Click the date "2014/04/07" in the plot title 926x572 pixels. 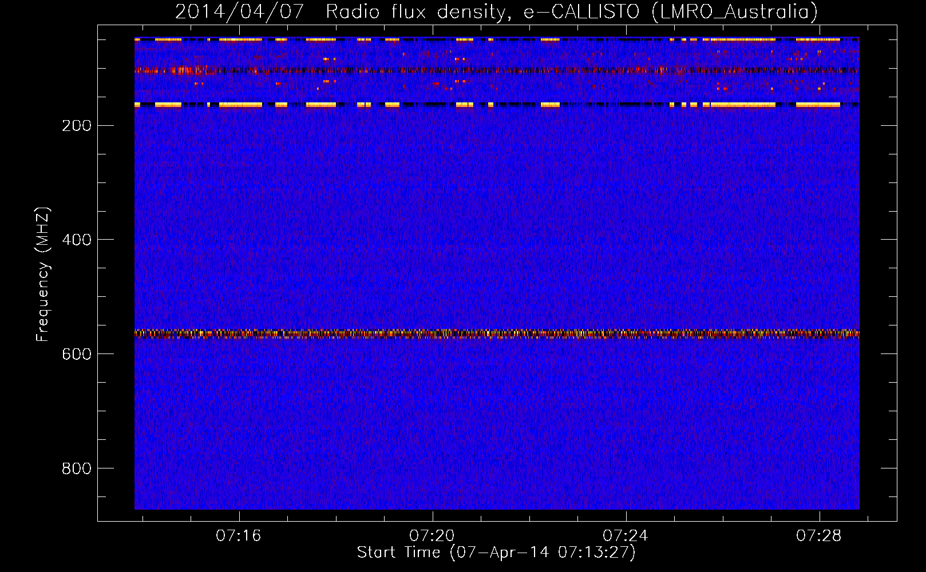click(239, 12)
